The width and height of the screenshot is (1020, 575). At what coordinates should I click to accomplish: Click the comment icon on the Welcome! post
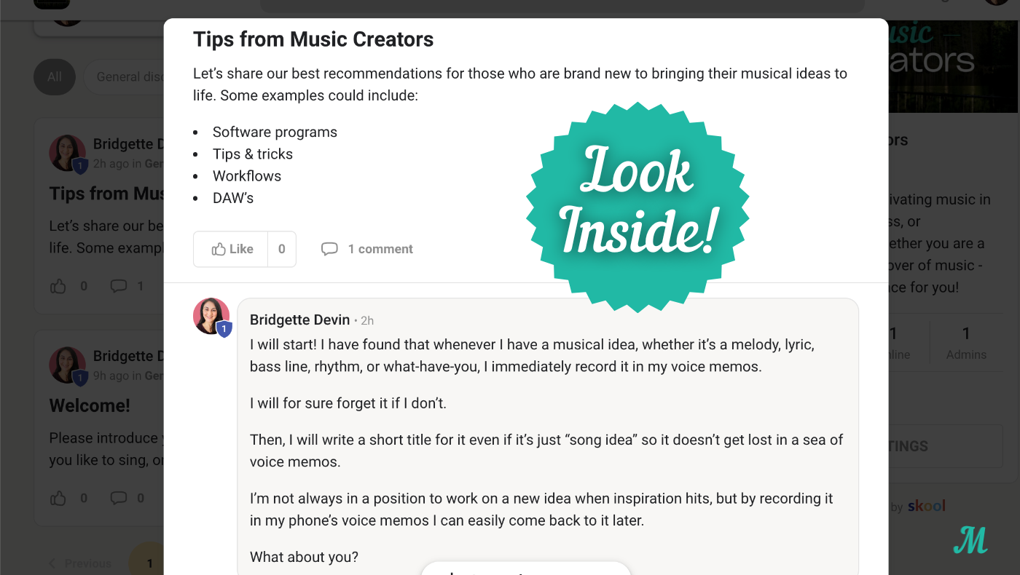point(118,498)
